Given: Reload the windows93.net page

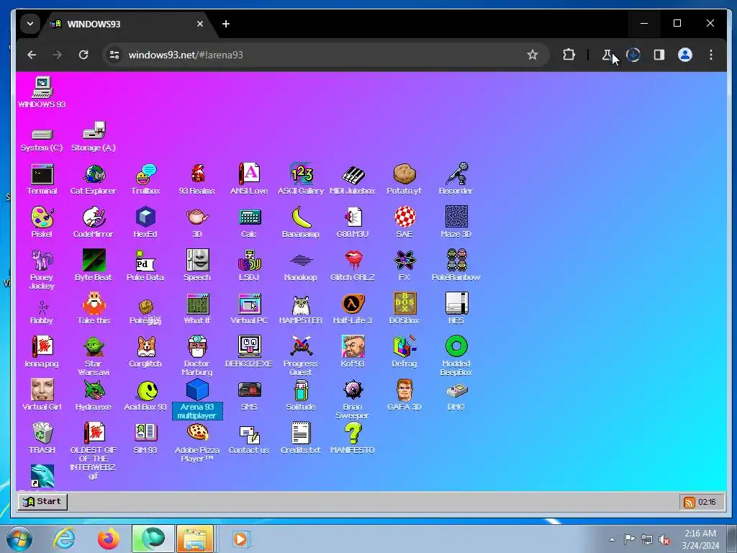Looking at the screenshot, I should tap(83, 55).
